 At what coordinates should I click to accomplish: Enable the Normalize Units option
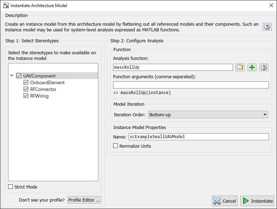(115, 146)
